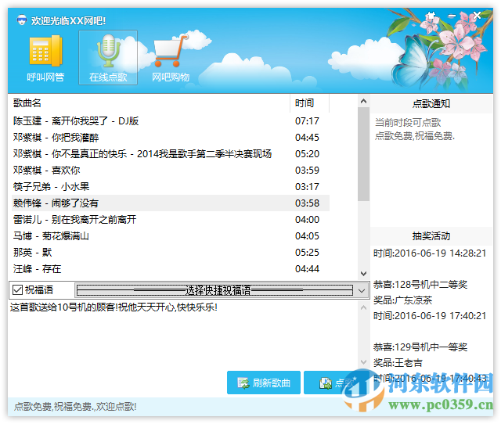Minimize the 网吧 client window

tap(452, 16)
